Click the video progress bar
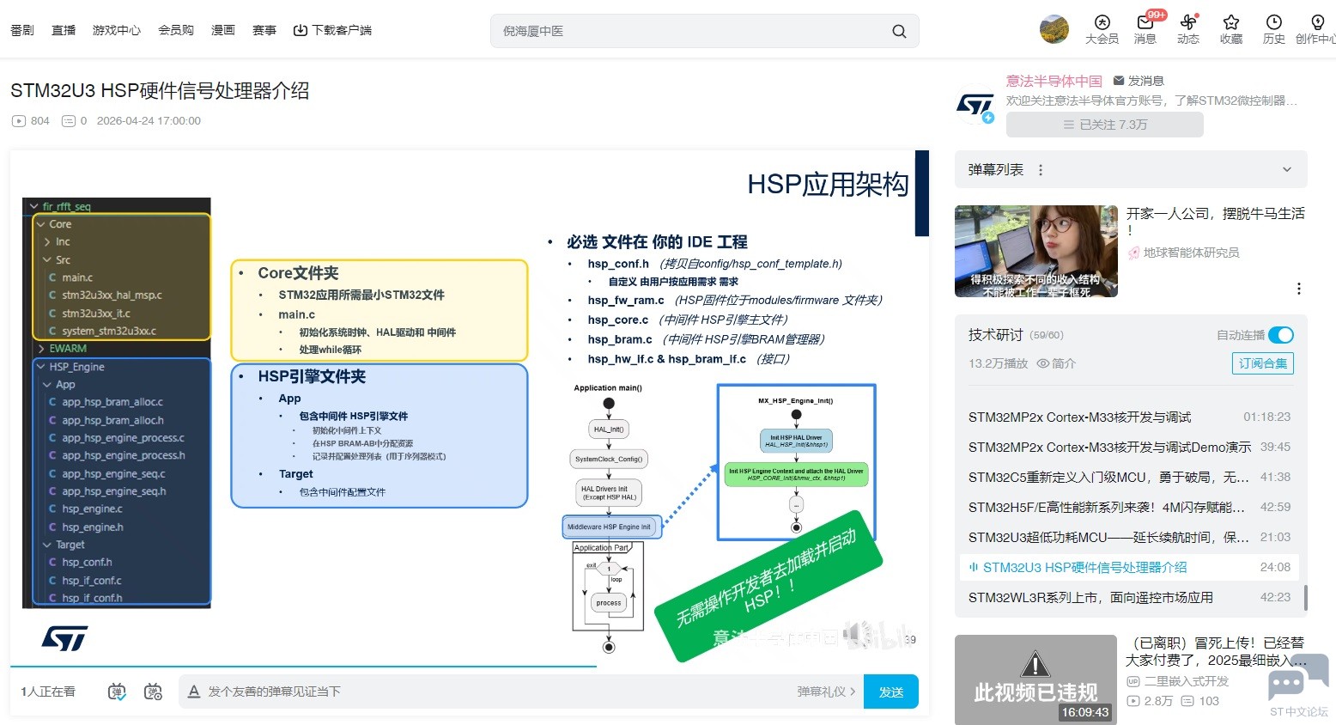Image resolution: width=1336 pixels, height=725 pixels. point(470,666)
